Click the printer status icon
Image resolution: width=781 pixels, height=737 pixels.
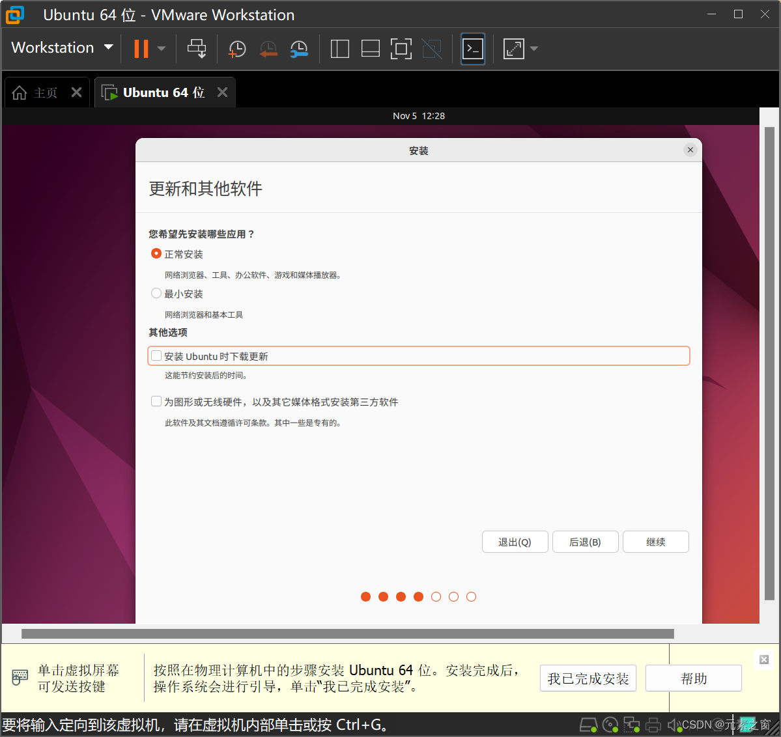[x=653, y=725]
